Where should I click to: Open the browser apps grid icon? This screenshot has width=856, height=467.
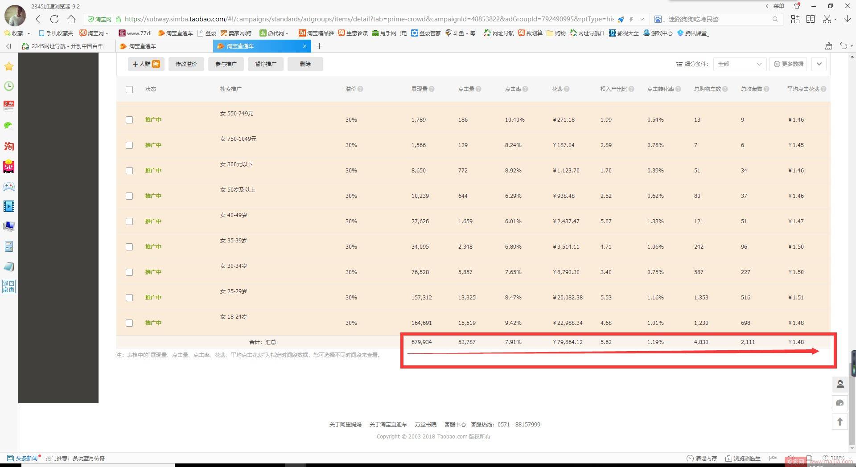tap(795, 19)
